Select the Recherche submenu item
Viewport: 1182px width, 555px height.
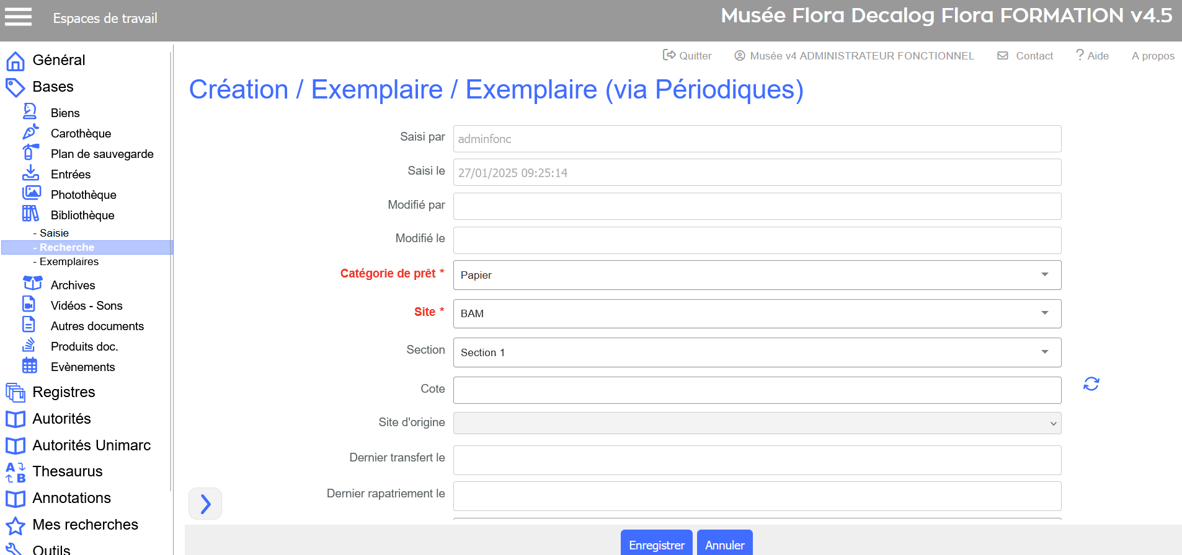[67, 248]
